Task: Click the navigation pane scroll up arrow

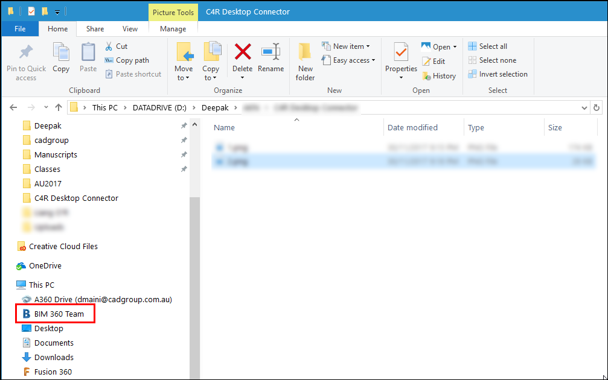Action: [194, 125]
